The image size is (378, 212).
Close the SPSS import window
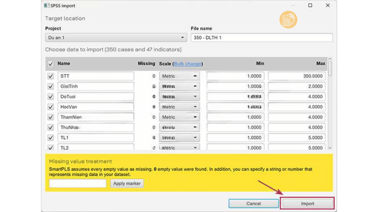(x=328, y=5)
